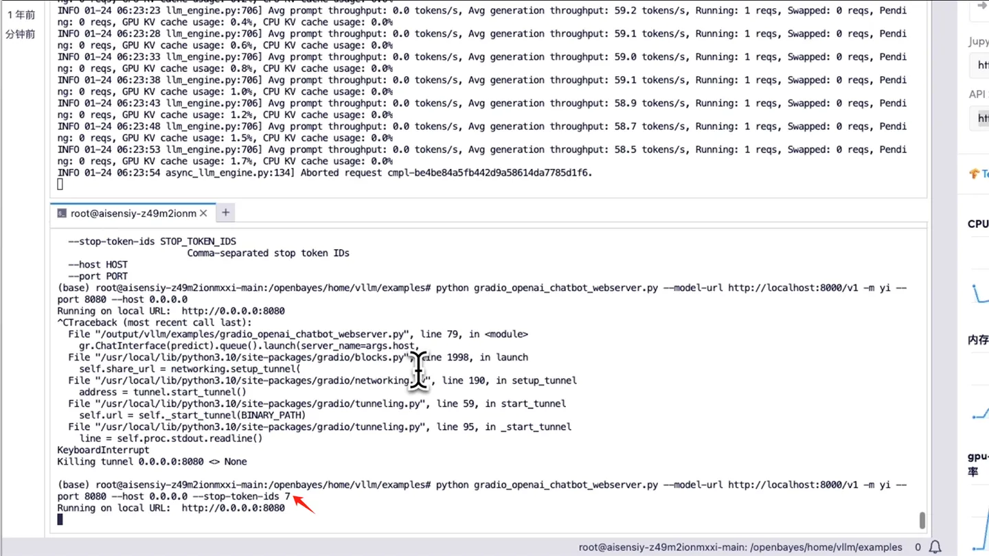Close the root@aisensiy-z49m2ionm terminal tab
Screen dimensions: 989x556
pyautogui.click(x=203, y=213)
